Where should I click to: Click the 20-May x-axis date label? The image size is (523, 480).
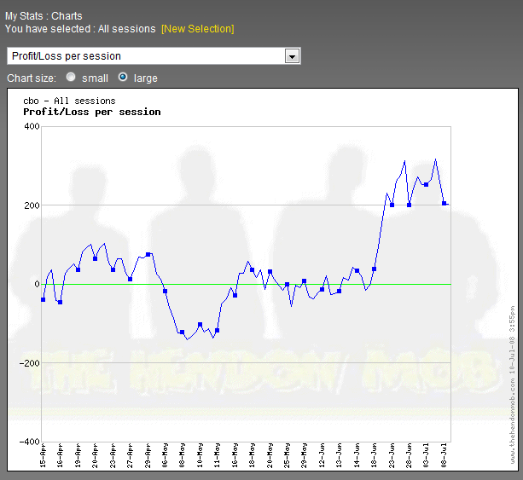[x=270, y=455]
